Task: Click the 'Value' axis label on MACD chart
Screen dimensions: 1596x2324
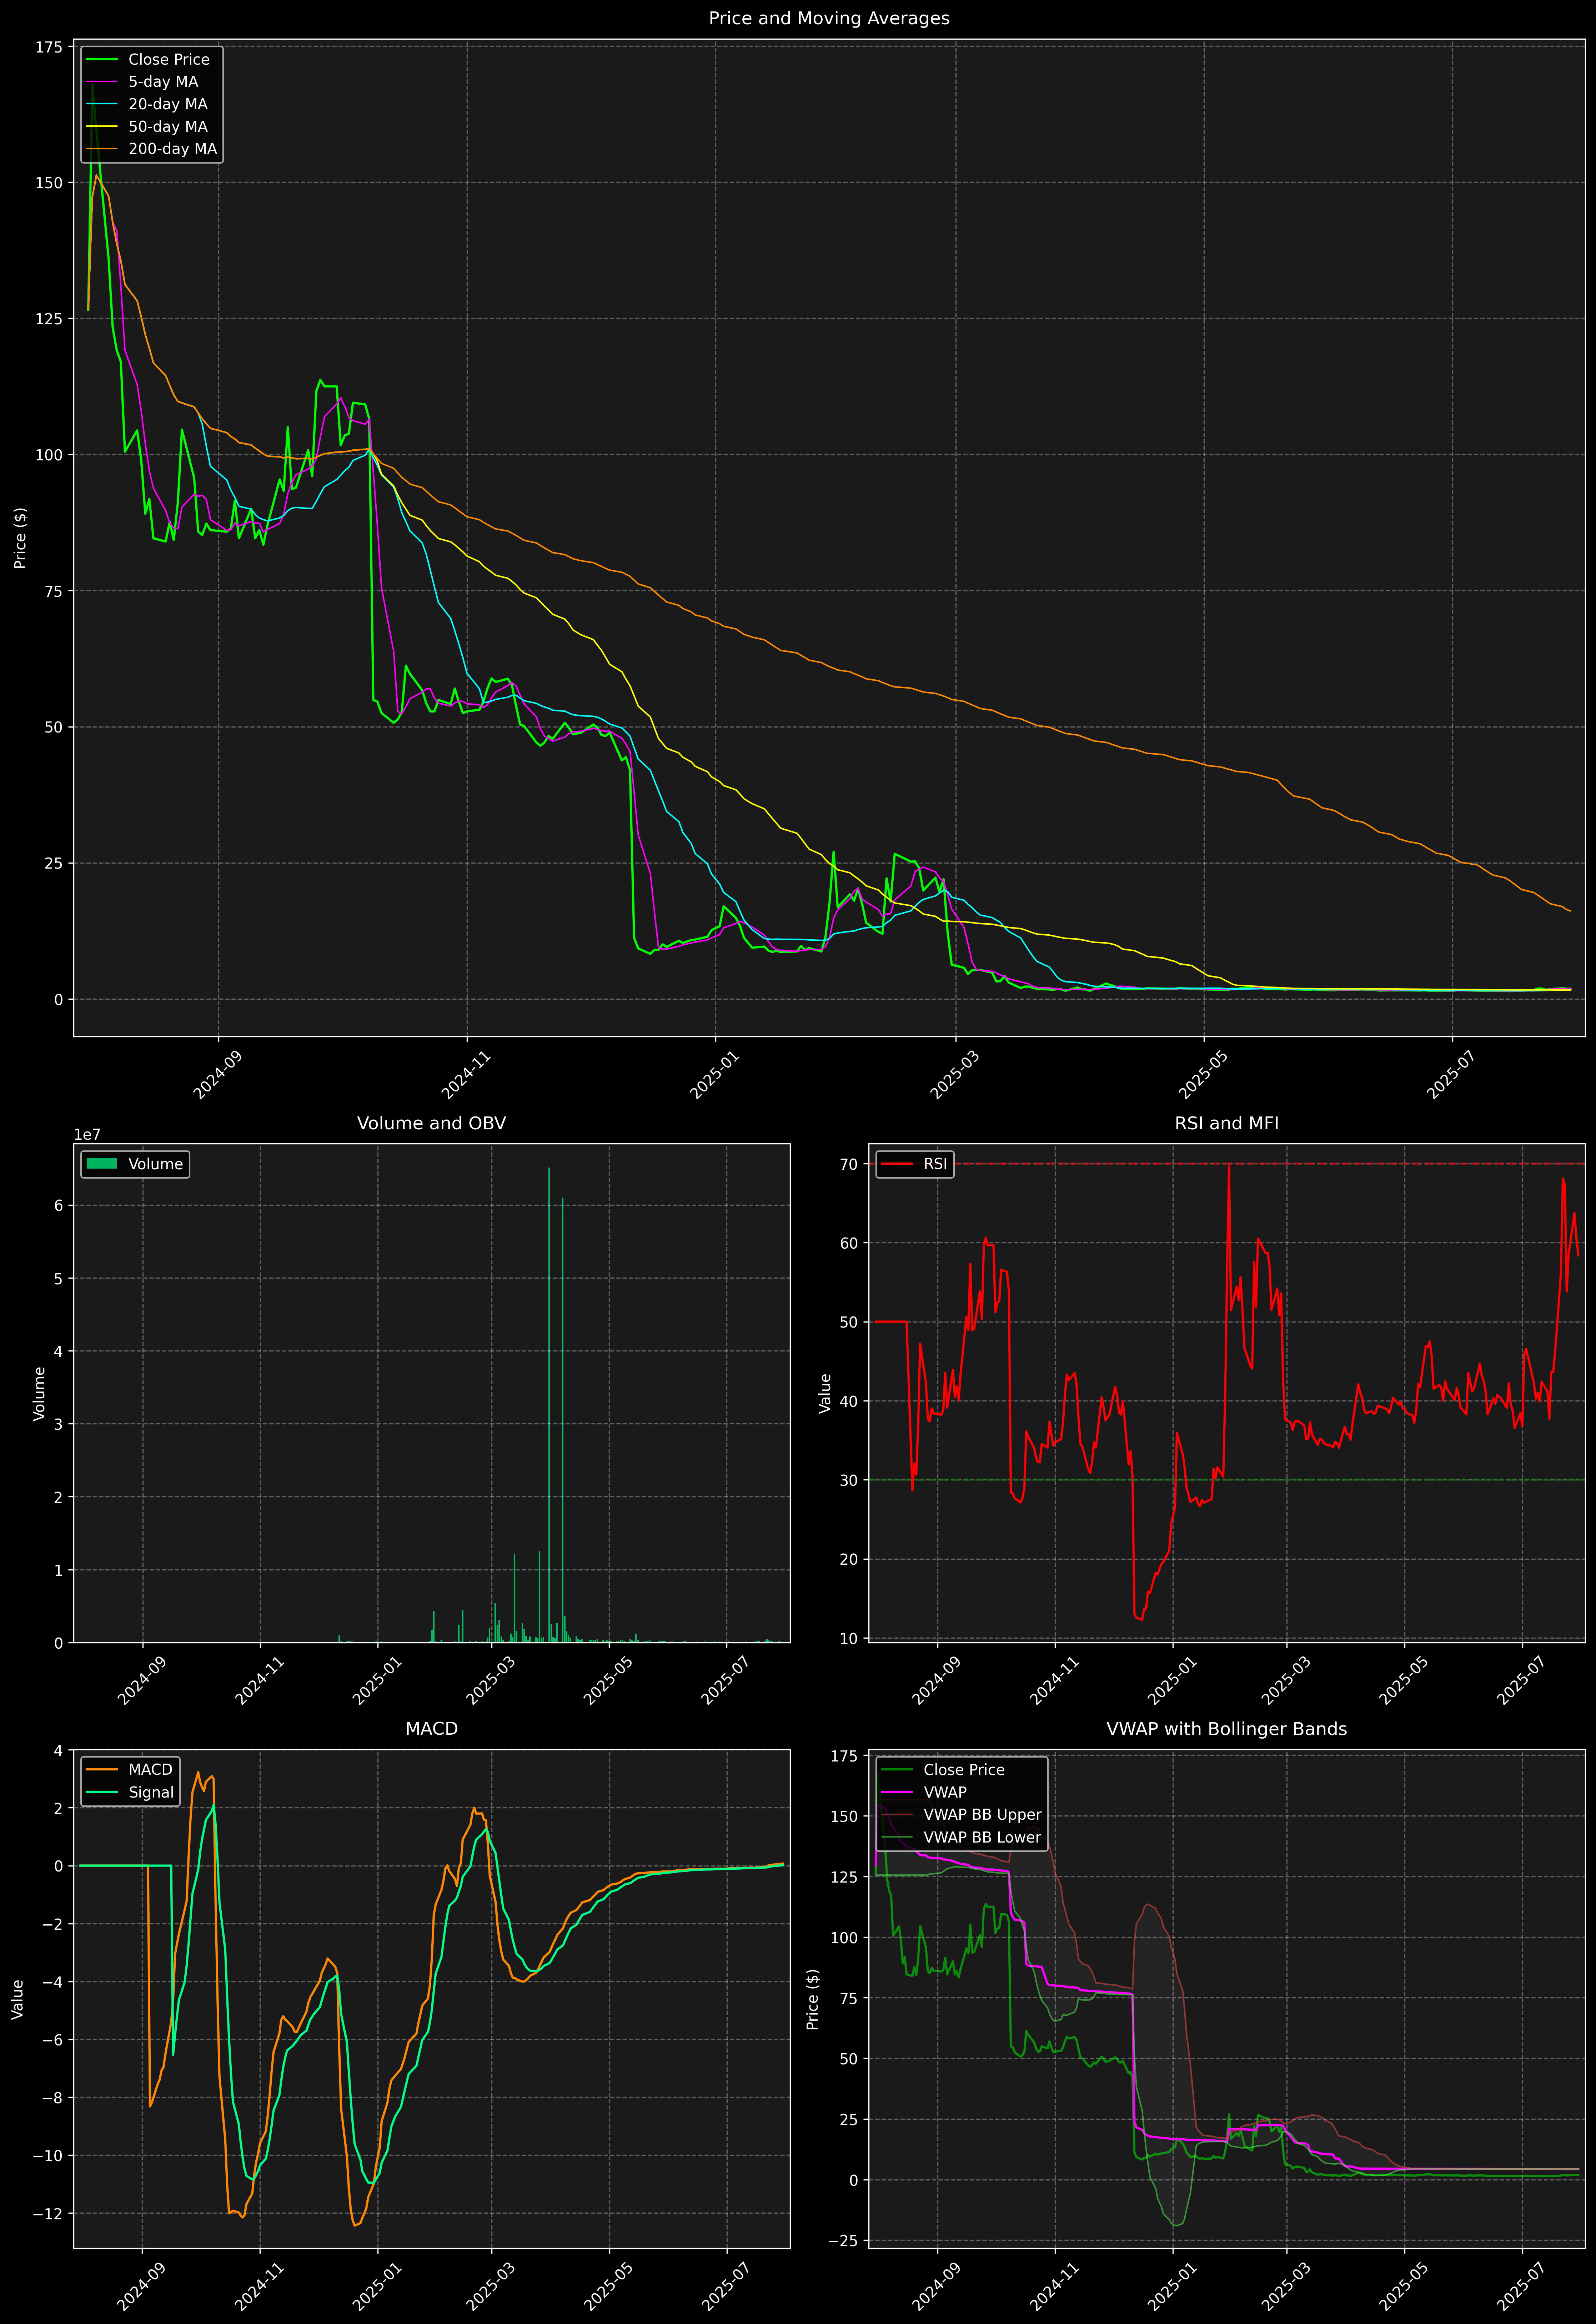Action: point(17,1999)
